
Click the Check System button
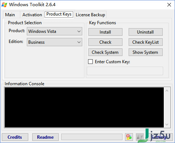105,52
